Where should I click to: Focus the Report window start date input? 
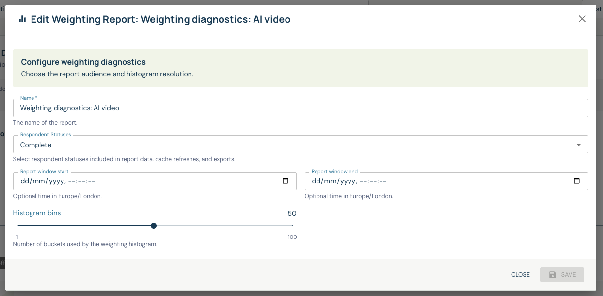pos(155,181)
